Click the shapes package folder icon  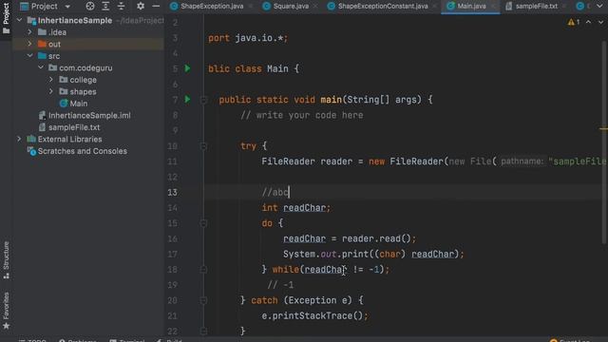(64, 91)
